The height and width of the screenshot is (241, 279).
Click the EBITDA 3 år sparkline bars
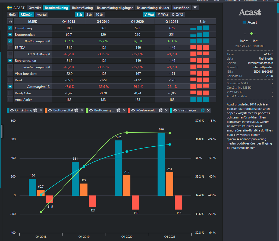pos(200,48)
